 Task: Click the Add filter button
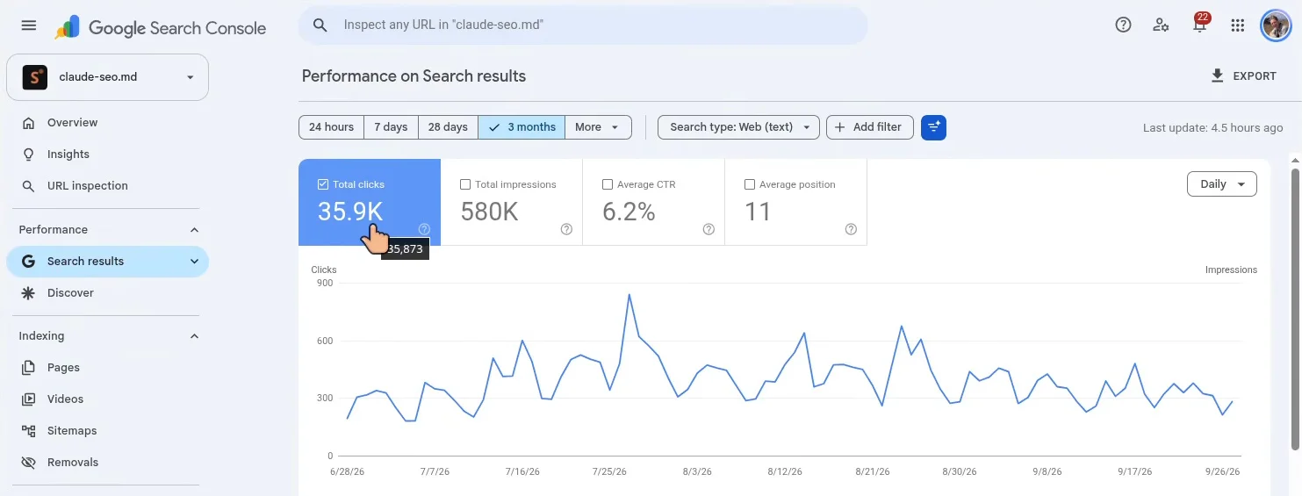(869, 127)
